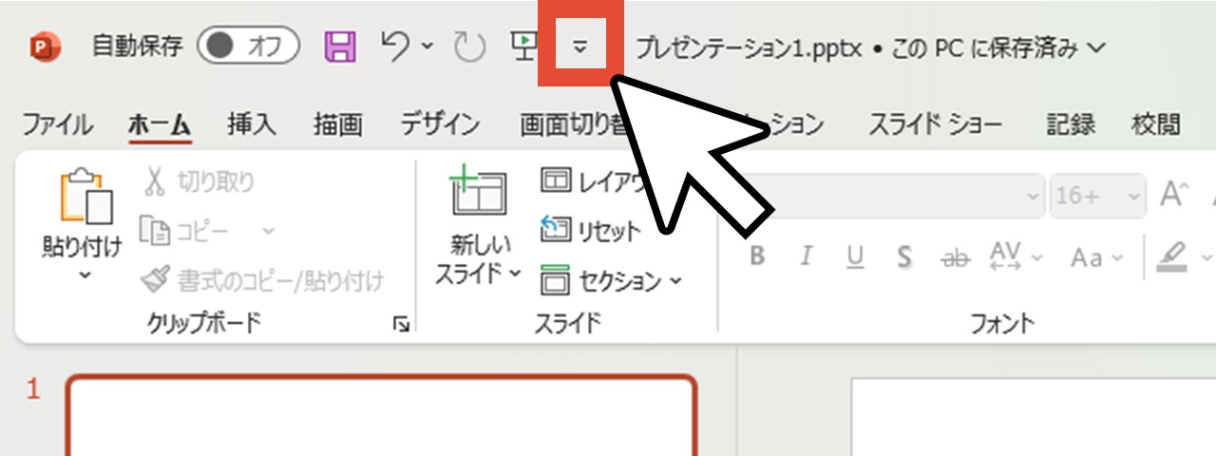
Task: Increase font size with the large A icon
Action: coord(1175,195)
